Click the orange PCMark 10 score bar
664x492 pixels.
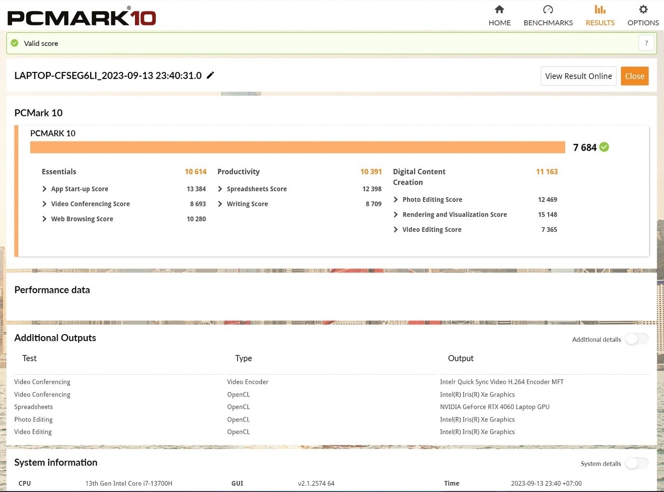(298, 147)
